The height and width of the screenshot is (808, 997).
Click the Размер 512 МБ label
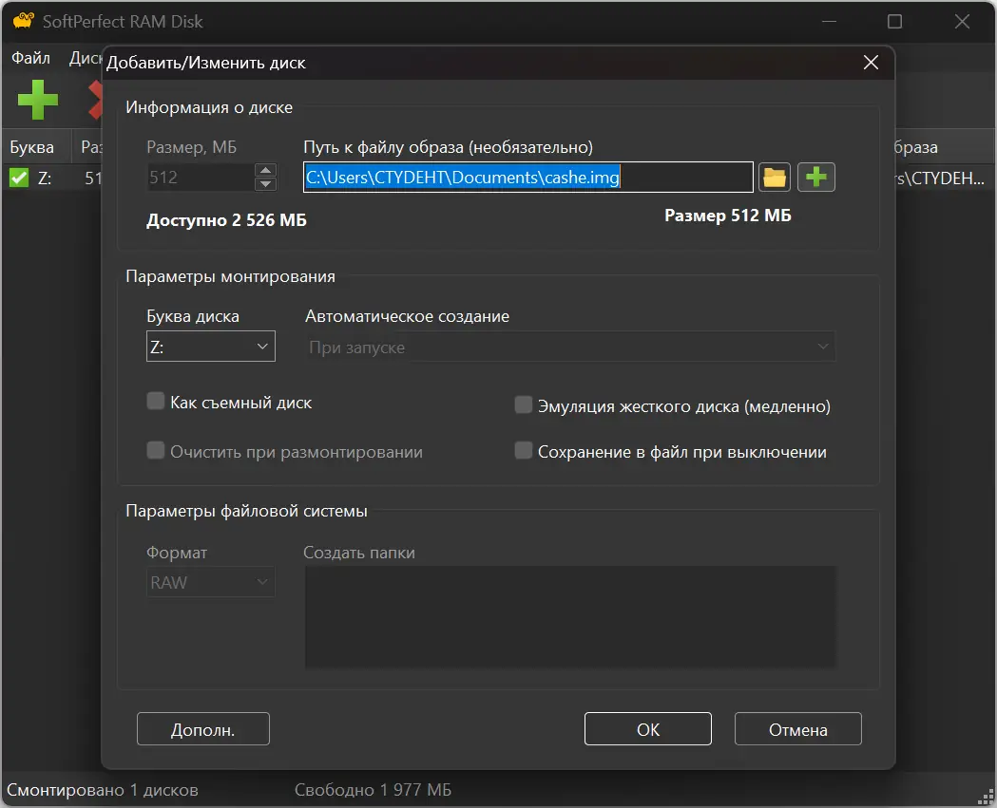tap(727, 216)
